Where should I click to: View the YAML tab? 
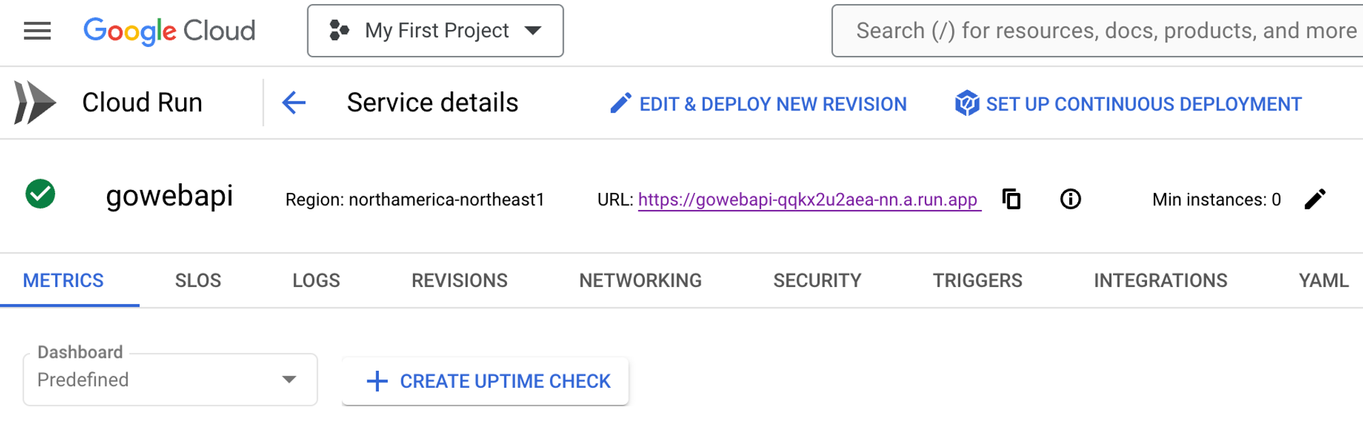tap(1323, 281)
